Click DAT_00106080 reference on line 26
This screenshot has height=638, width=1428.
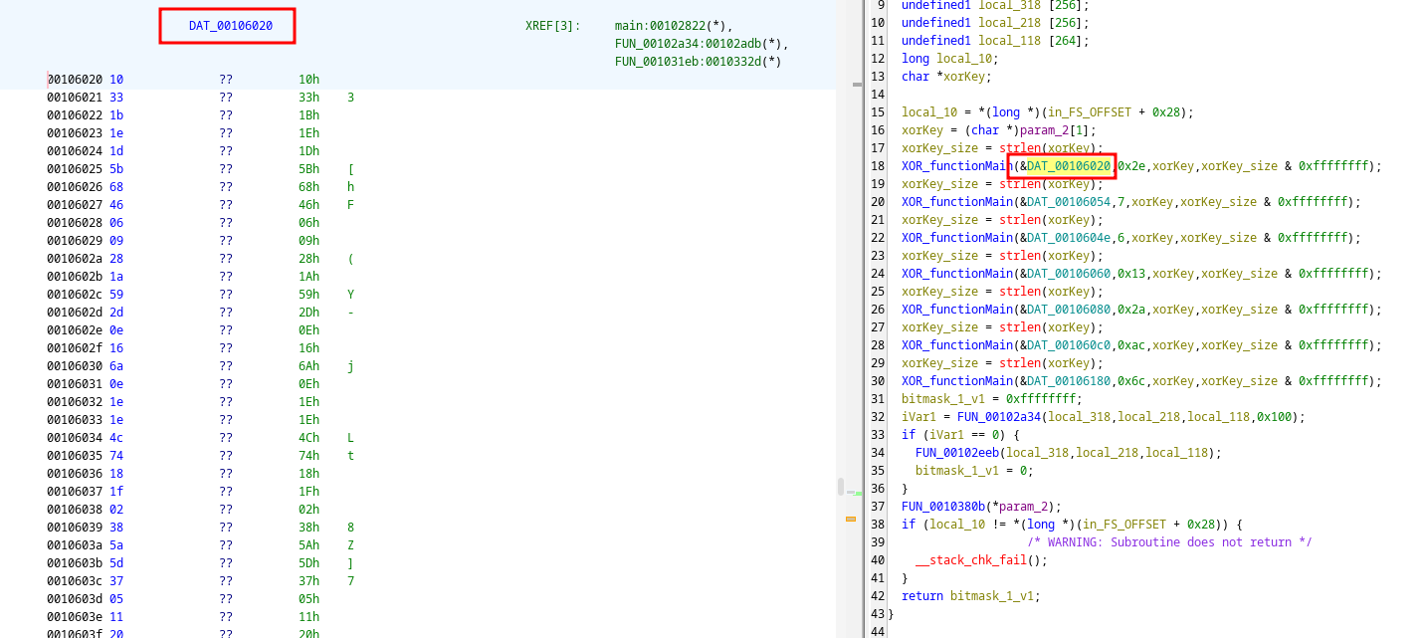pyautogui.click(x=1068, y=310)
